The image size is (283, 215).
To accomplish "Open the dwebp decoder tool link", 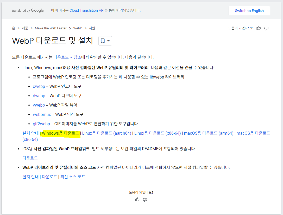I will point(39,96).
